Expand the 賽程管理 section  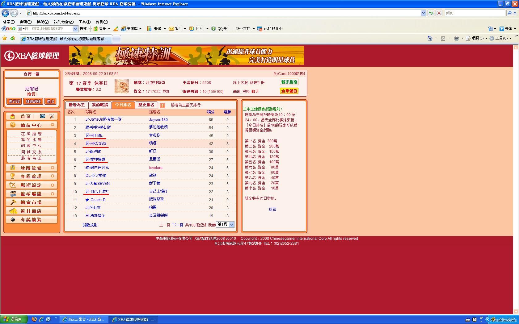click(53, 176)
